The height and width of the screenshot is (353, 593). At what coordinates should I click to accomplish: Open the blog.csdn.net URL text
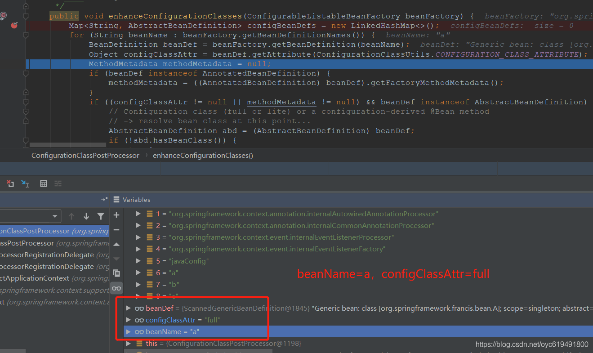[532, 344]
